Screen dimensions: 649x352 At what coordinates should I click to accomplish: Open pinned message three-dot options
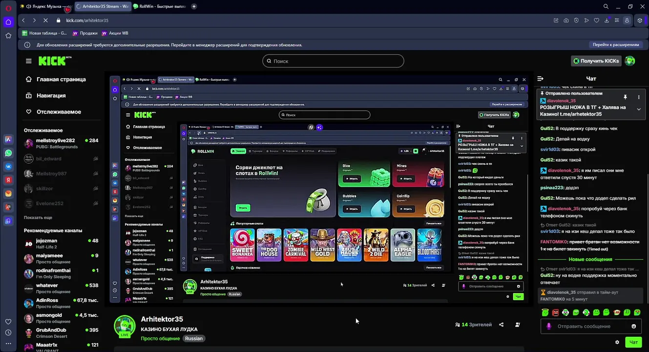[638, 97]
